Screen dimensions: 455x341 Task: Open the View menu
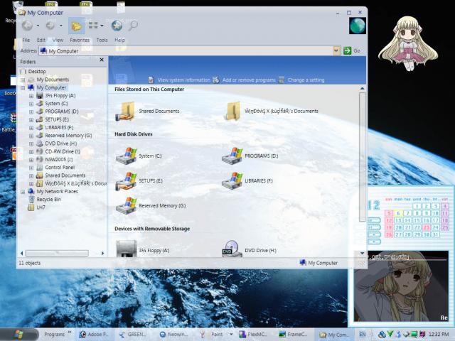[58, 40]
